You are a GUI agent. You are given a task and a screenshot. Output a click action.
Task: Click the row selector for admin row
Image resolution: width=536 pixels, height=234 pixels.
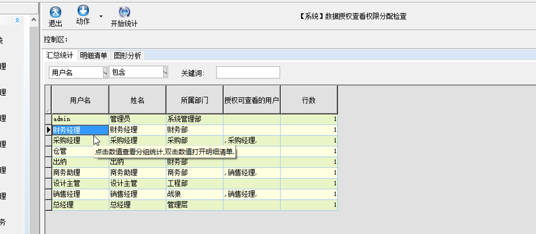coord(48,119)
